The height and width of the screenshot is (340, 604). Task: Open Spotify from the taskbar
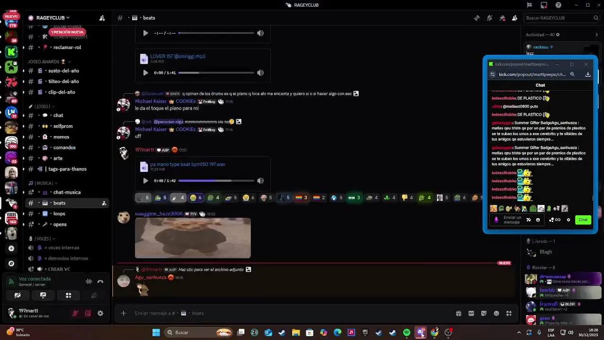tap(407, 332)
